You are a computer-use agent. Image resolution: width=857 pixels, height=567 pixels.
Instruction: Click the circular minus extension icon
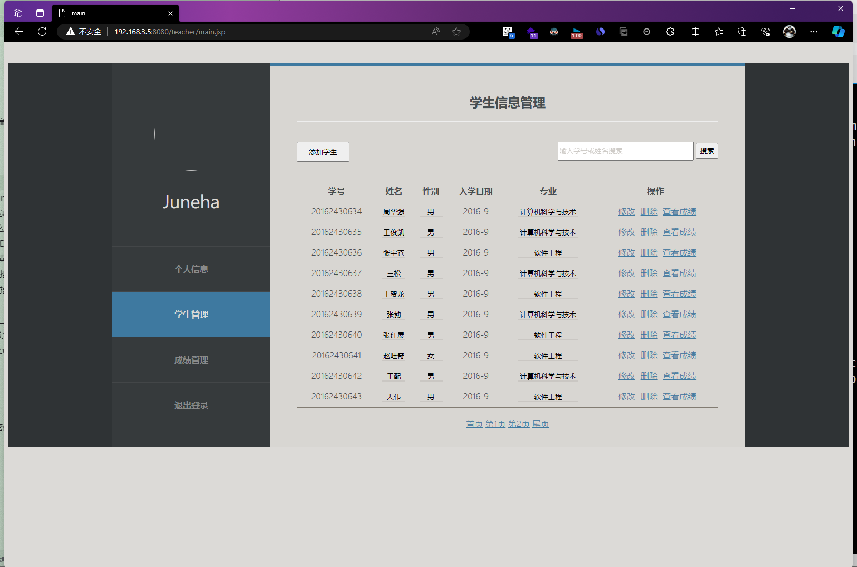click(x=647, y=32)
